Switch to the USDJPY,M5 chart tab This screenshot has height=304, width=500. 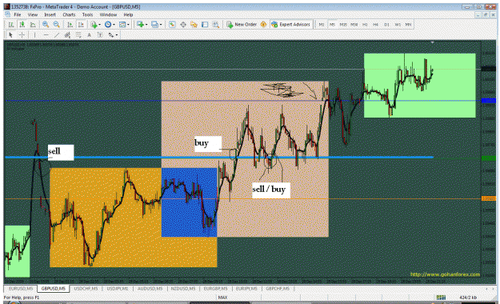pos(118,289)
